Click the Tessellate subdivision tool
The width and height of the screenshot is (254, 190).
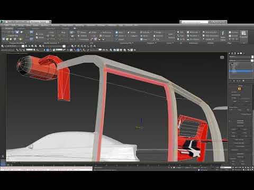tap(193, 36)
